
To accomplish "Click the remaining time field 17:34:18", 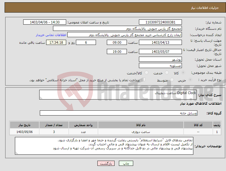I will [56, 42].
